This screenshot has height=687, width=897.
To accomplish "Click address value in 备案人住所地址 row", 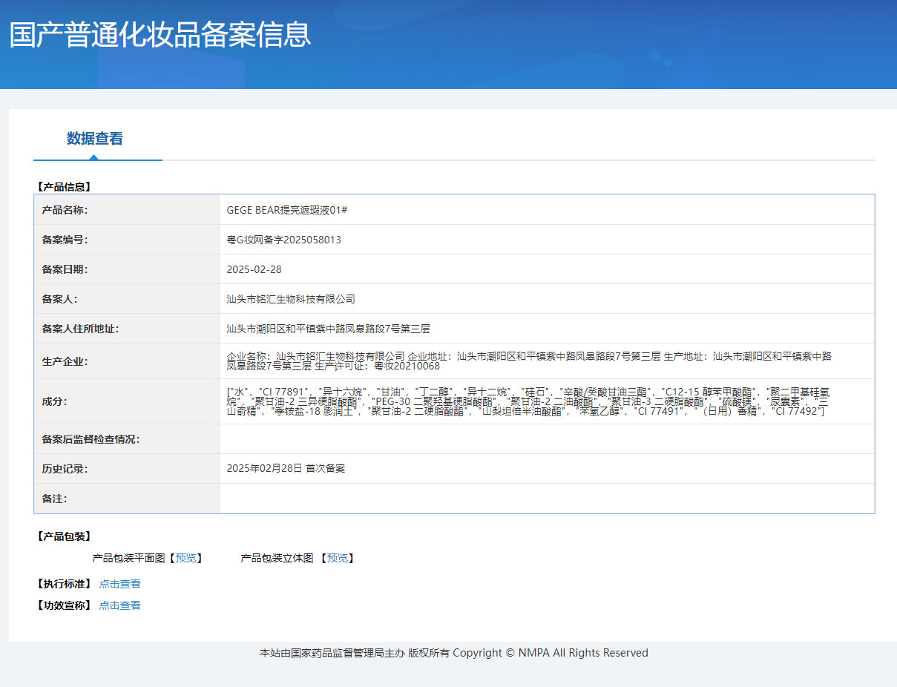I will coord(328,329).
